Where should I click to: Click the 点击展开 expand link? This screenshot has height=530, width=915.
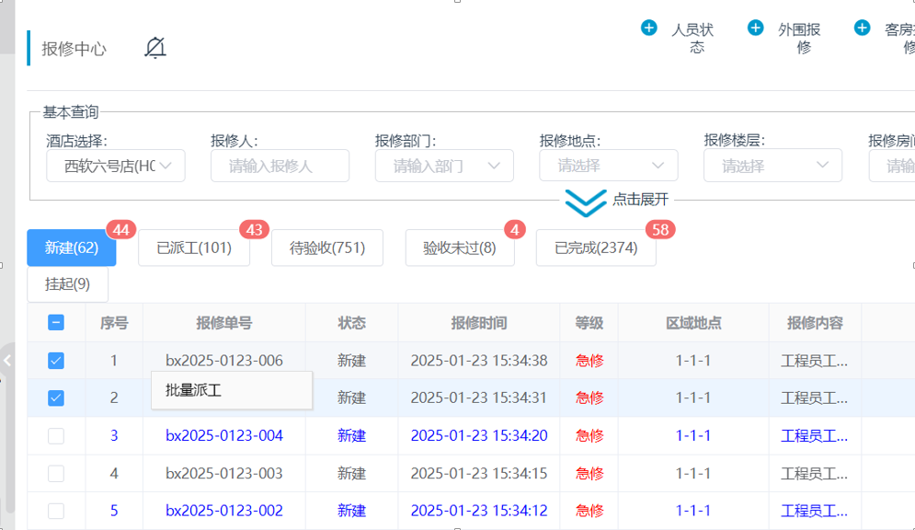tap(641, 200)
